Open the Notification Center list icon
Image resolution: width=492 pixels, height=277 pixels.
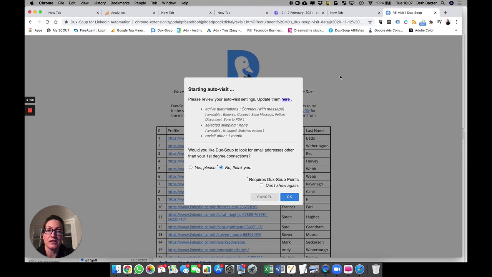coord(459,3)
